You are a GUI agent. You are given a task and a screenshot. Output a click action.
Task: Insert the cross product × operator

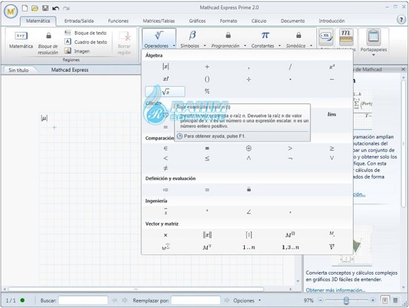[166, 235]
